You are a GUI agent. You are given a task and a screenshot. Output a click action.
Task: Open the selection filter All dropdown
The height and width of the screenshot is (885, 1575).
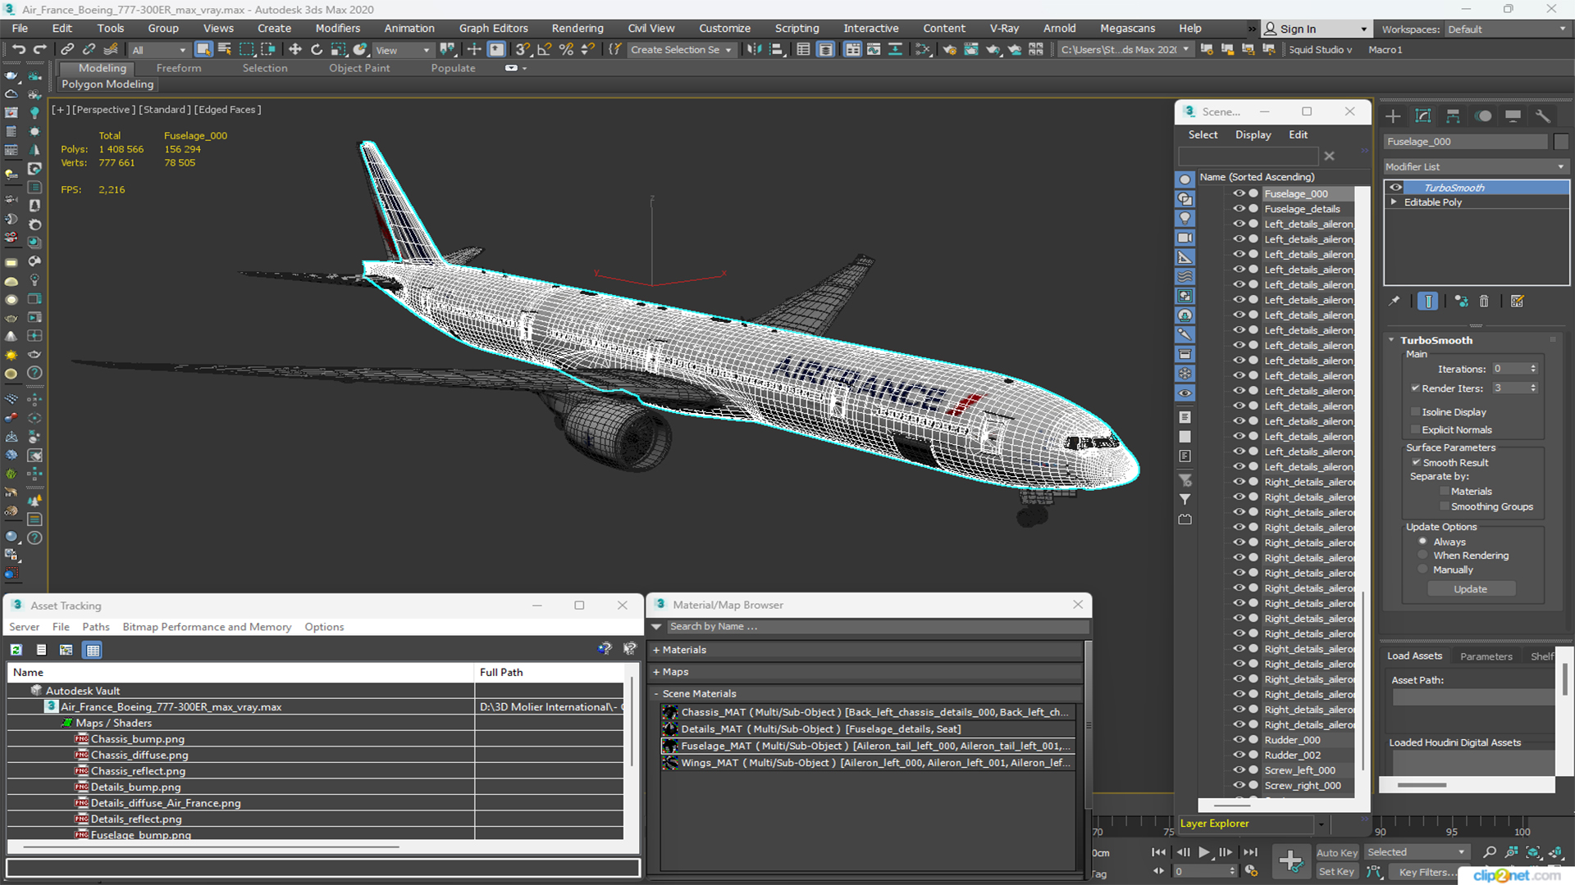[159, 50]
